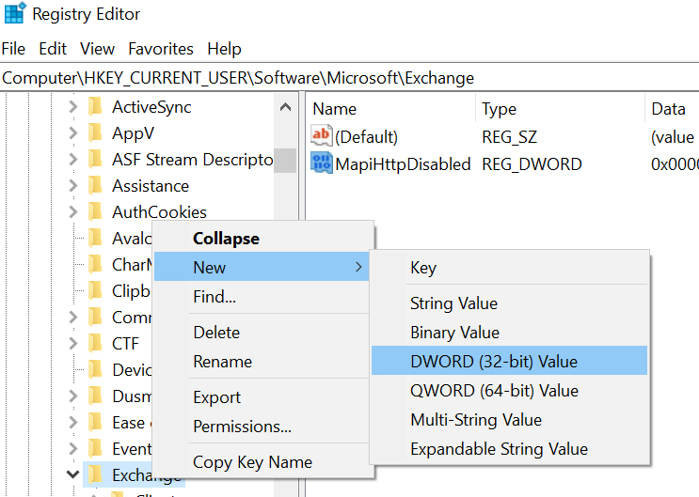
Task: Create a new Key from submenu
Action: (x=509, y=268)
